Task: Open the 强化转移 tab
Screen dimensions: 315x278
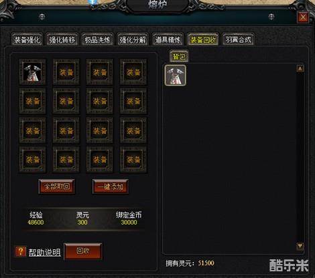Action: click(62, 39)
